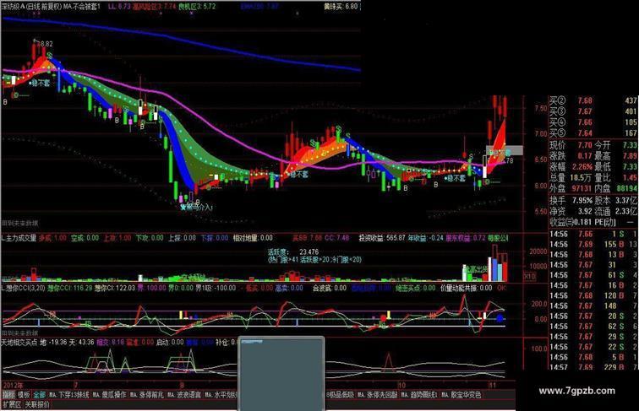Click the gray popup panel over the chart
The height and width of the screenshot is (411, 639).
click(x=281, y=374)
